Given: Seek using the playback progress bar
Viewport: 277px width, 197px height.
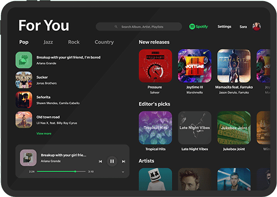Looking at the screenshot, I should [x=61, y=171].
